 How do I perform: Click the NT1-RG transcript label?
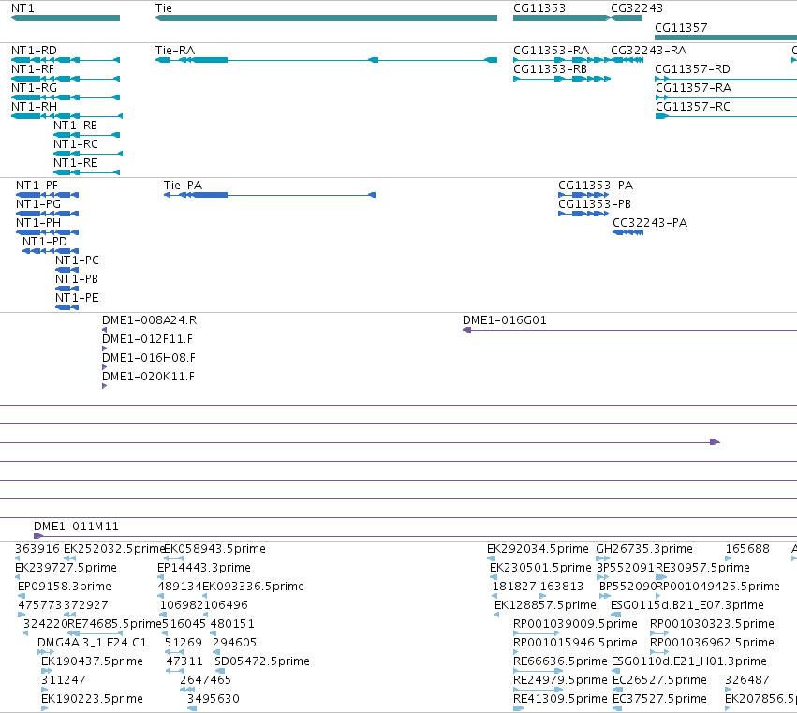pyautogui.click(x=34, y=88)
